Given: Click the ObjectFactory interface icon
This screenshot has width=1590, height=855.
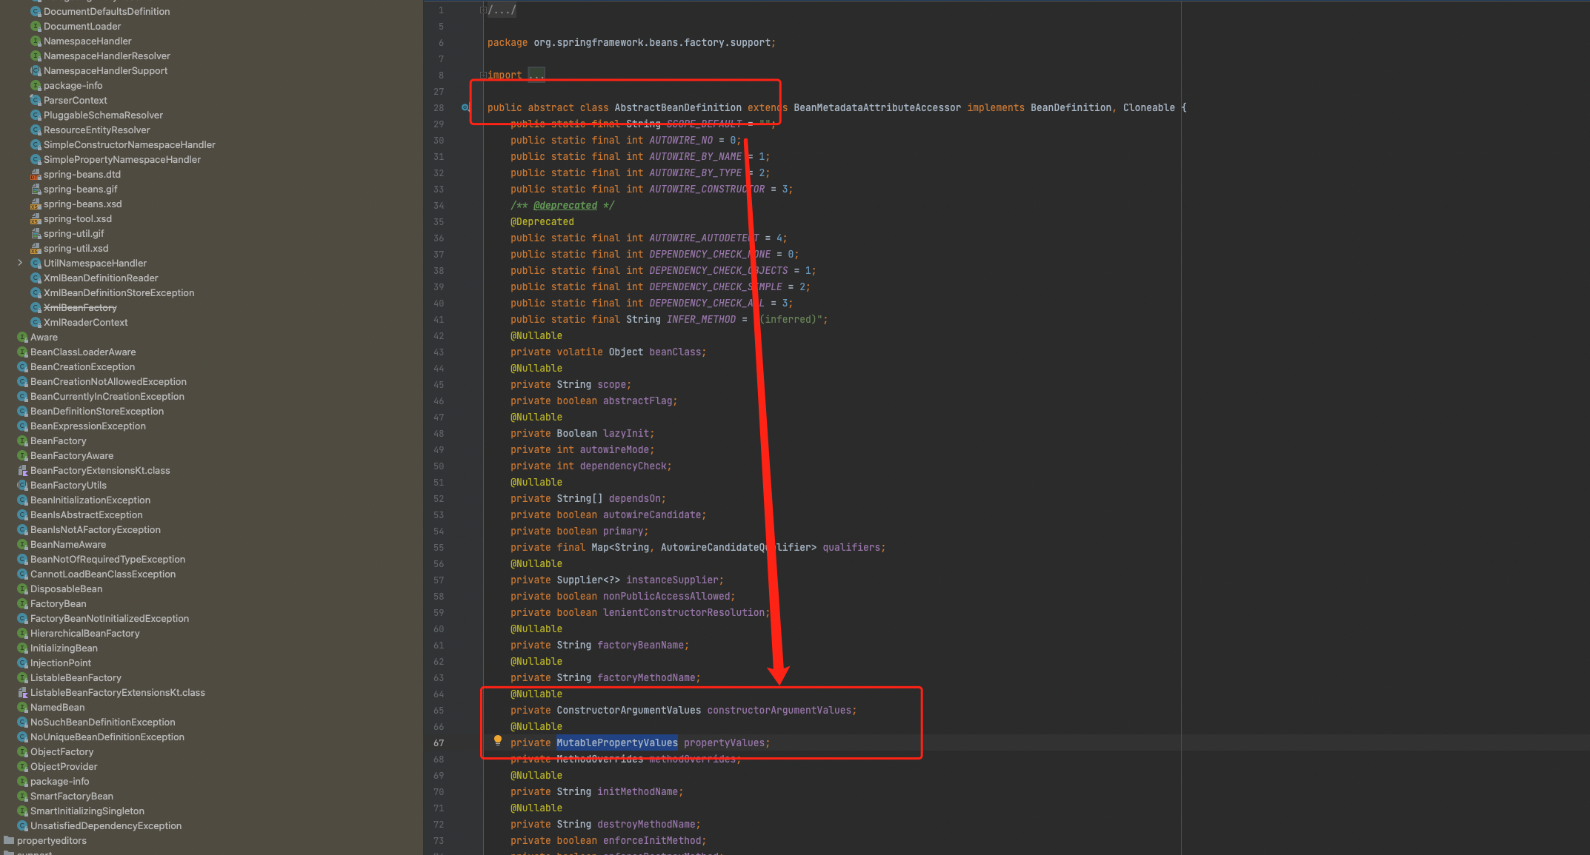Looking at the screenshot, I should click(22, 751).
